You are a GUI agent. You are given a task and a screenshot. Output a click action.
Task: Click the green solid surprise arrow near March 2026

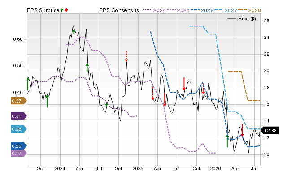227,141
